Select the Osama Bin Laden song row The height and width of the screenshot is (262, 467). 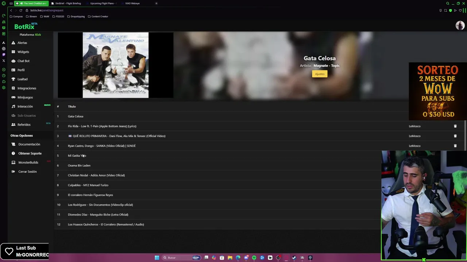coord(217,166)
